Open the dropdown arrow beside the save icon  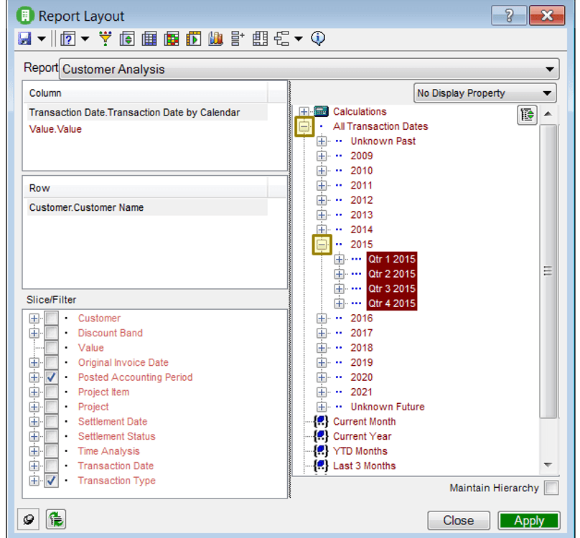pyautogui.click(x=42, y=39)
